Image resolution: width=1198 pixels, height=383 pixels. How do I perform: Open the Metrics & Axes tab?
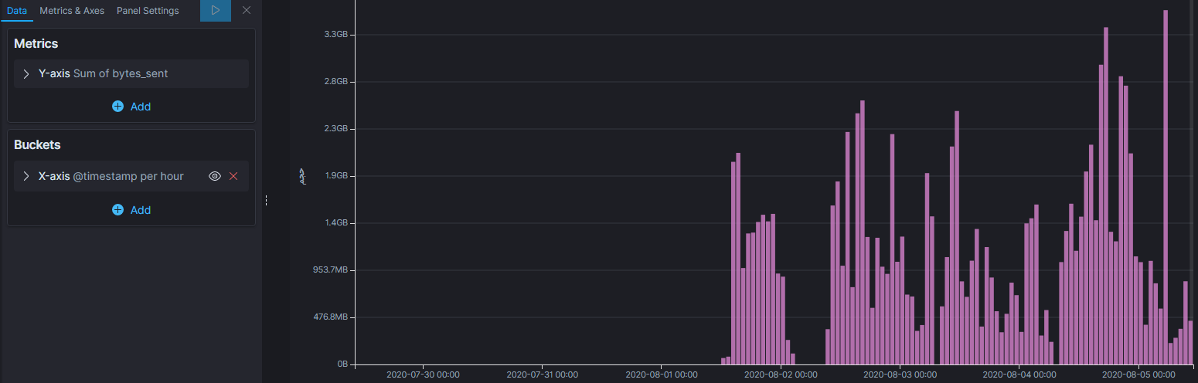[x=72, y=11]
